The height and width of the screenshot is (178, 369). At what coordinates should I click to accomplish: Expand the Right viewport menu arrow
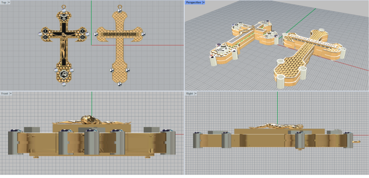pos(196,93)
